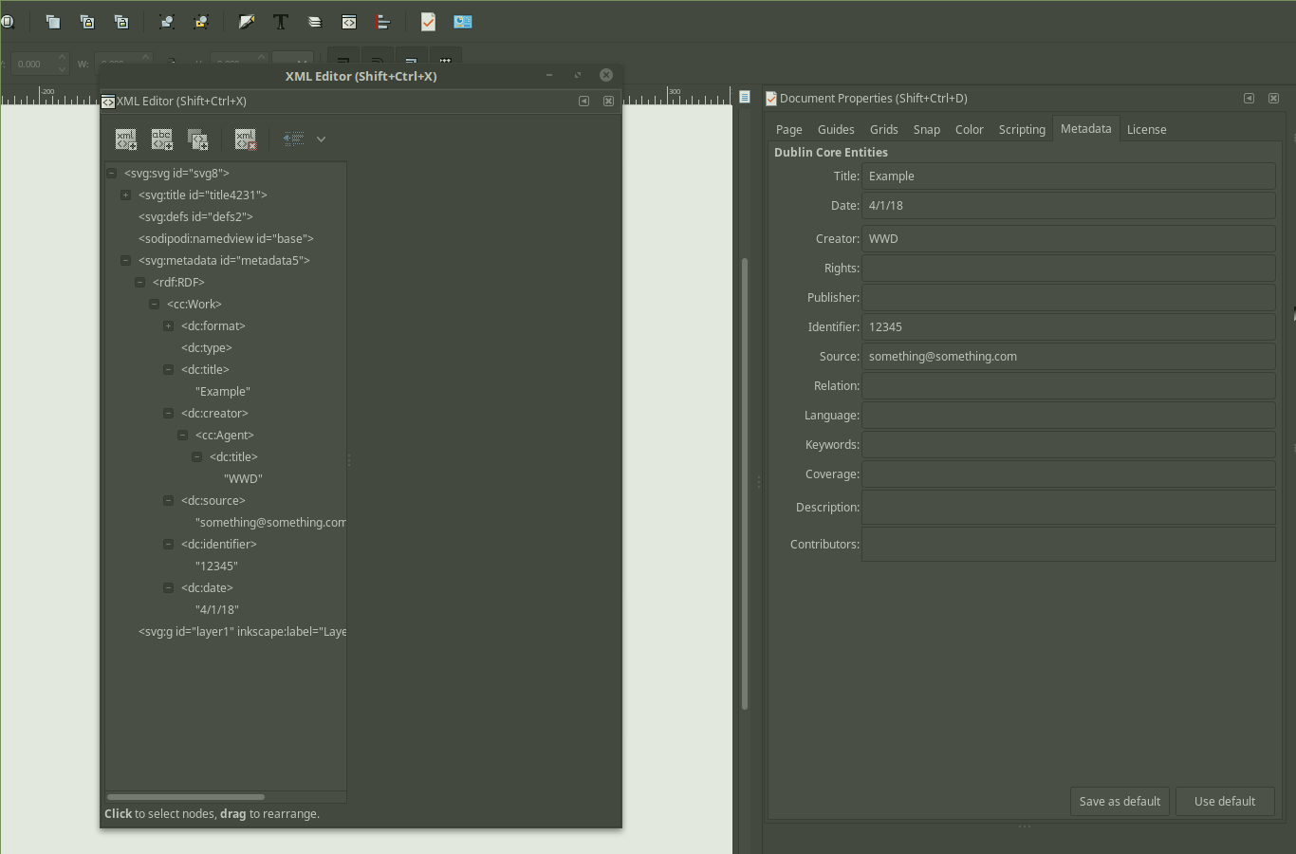Click the Description text area
Image resolution: width=1296 pixels, height=854 pixels.
[x=1068, y=507]
